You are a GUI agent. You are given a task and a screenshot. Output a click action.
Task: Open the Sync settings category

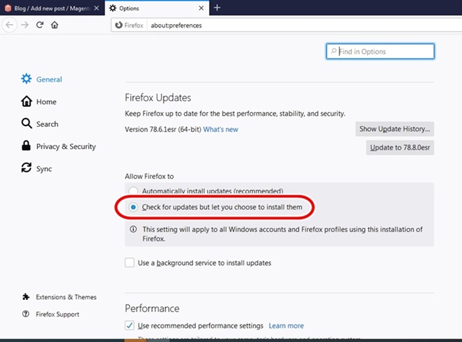[37, 168]
